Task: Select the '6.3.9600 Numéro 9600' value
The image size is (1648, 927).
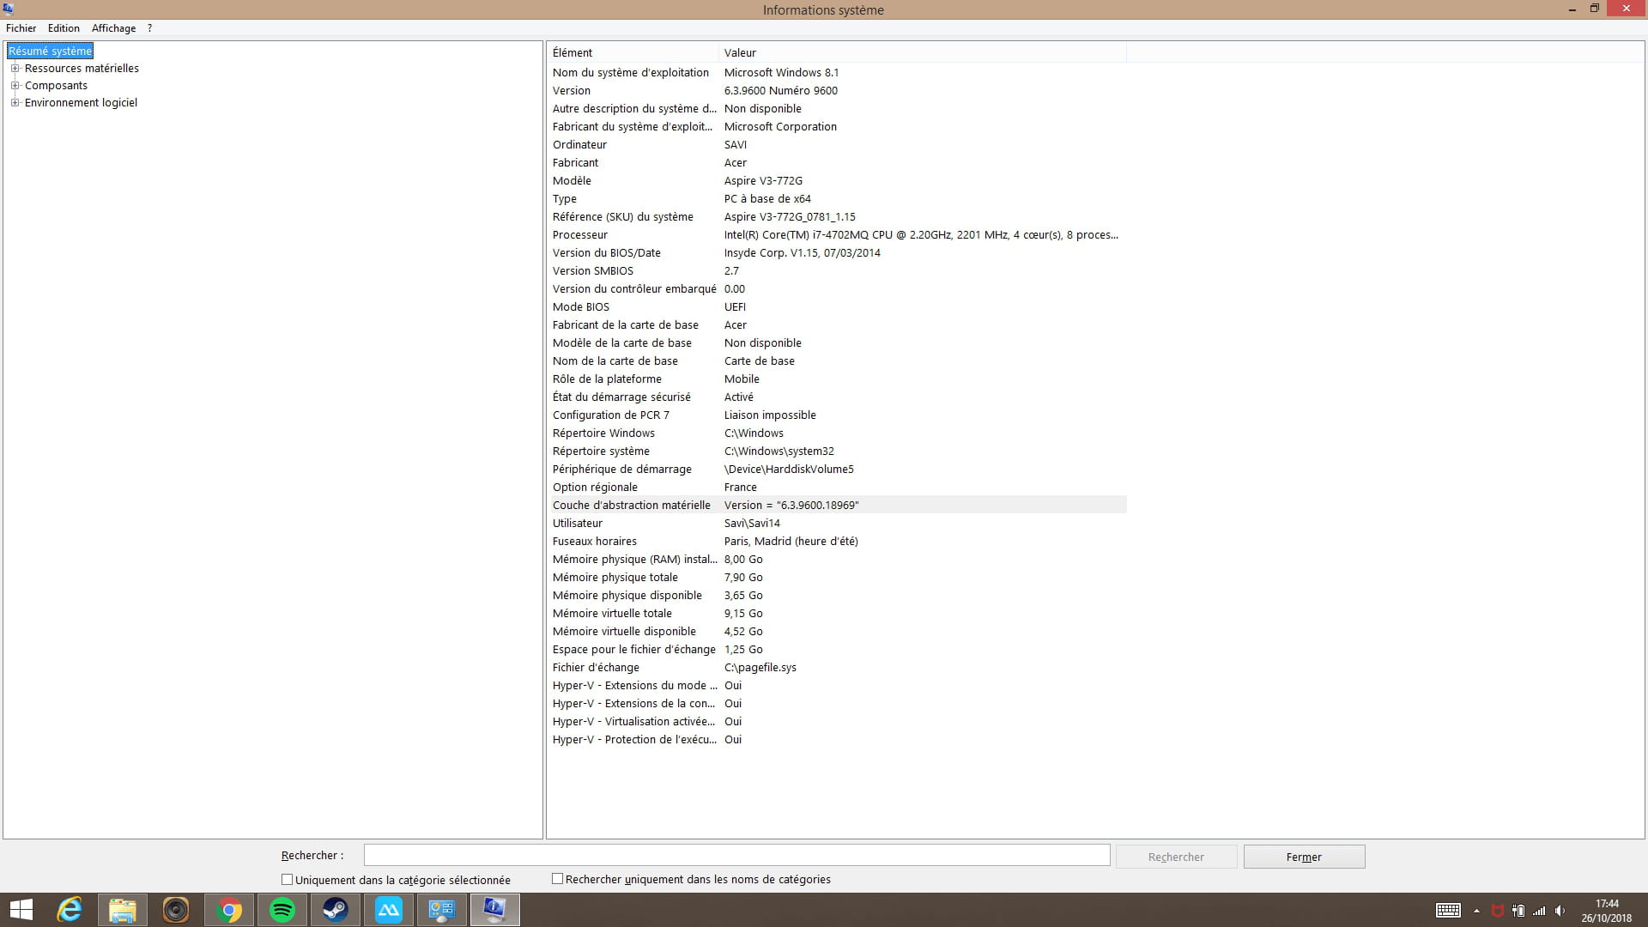Action: [x=780, y=91]
